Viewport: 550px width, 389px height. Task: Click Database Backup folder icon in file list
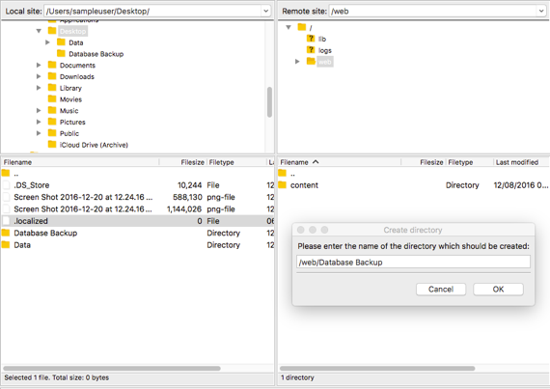6,233
